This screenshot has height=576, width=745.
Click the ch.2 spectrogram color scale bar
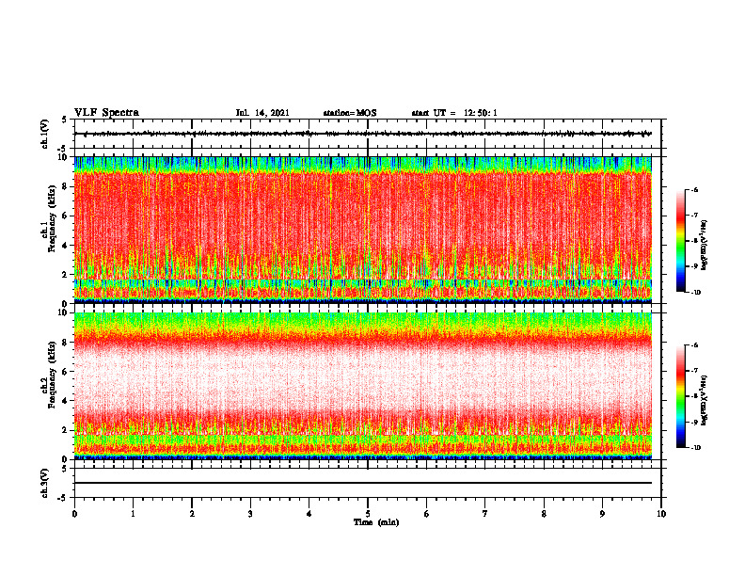tap(680, 396)
